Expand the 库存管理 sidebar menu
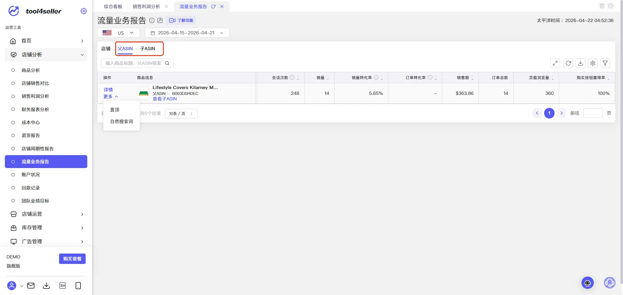 [x=46, y=228]
